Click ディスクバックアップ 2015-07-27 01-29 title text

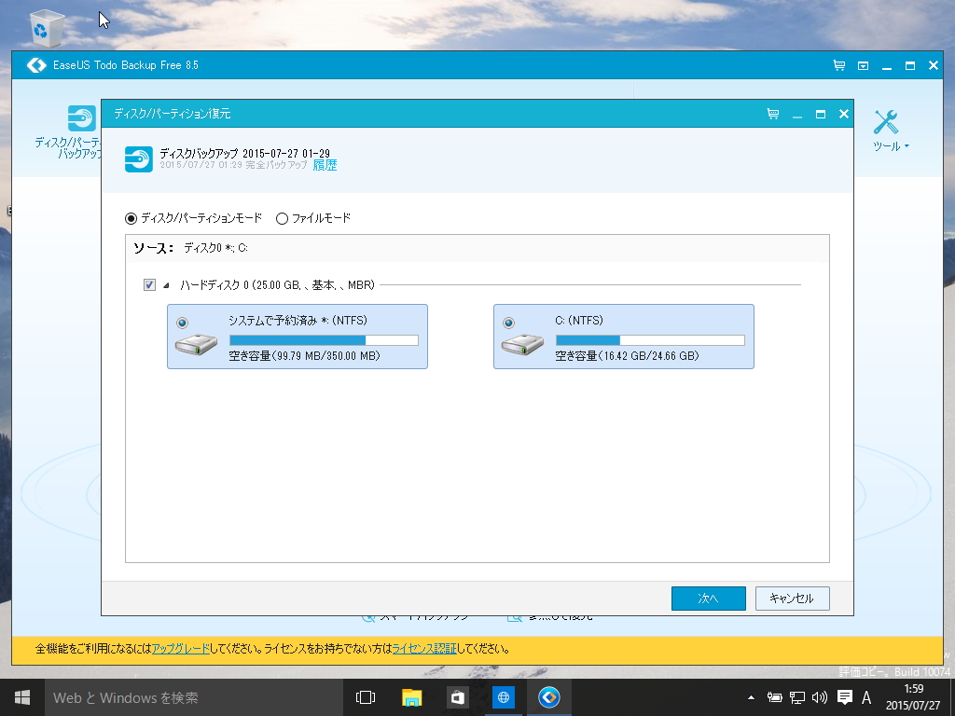tap(245, 154)
